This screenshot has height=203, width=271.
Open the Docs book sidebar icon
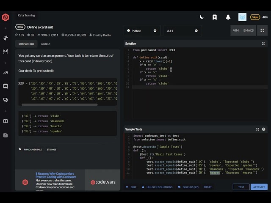tap(6, 121)
